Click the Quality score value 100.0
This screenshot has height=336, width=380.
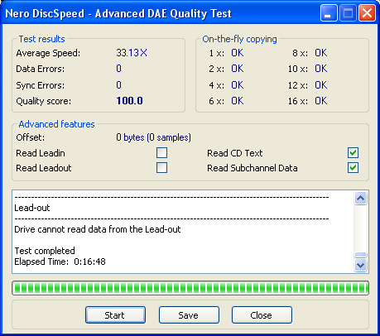click(129, 101)
